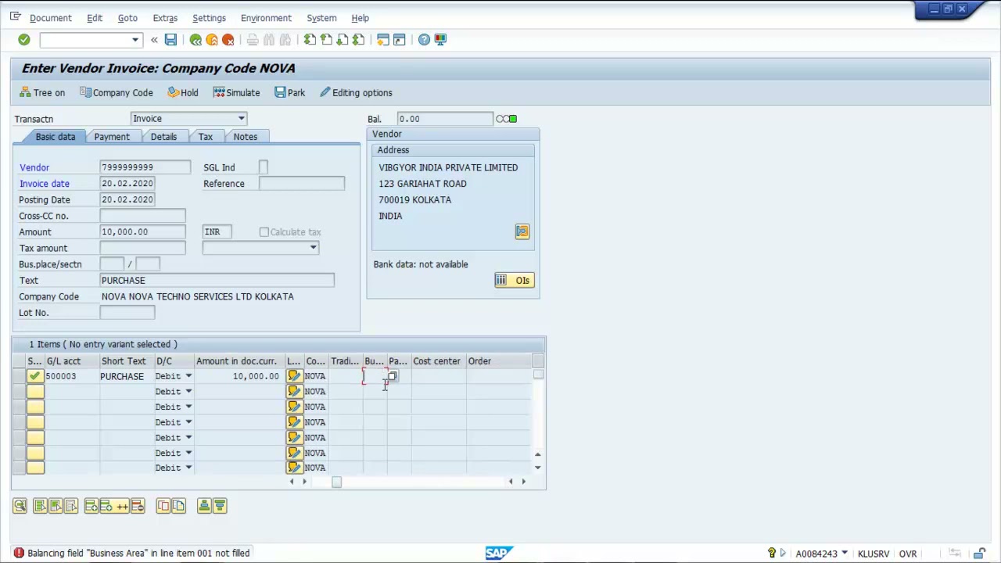Image resolution: width=1001 pixels, height=563 pixels.
Task: Open the status bar system A0084243 dropdown
Action: click(844, 554)
